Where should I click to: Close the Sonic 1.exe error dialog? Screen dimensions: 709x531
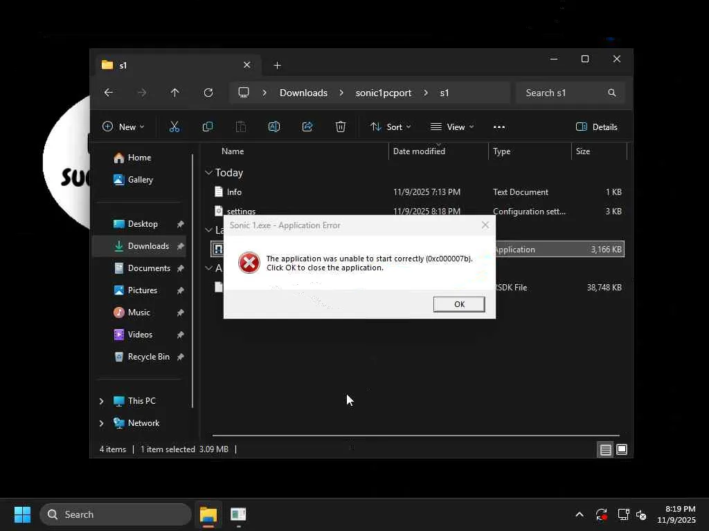(485, 225)
